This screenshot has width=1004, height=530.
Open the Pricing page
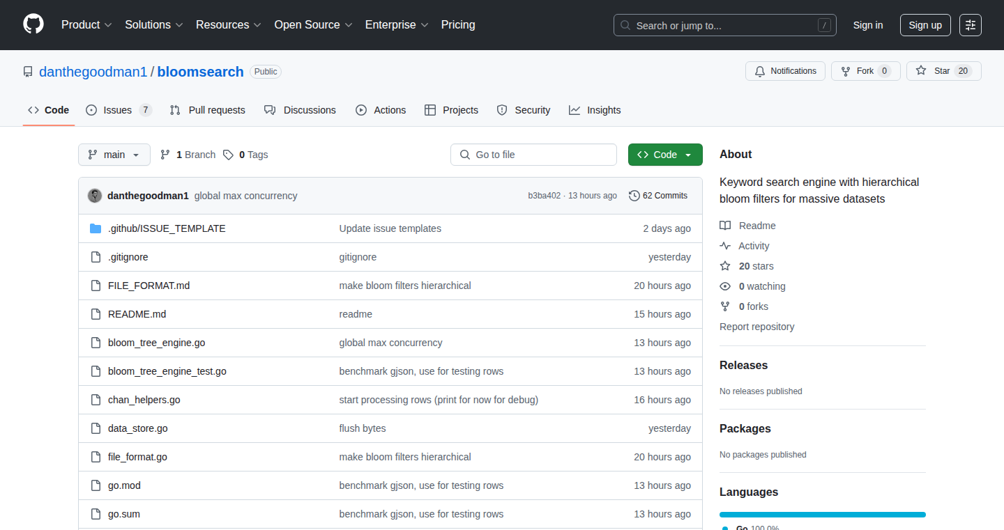(x=458, y=24)
